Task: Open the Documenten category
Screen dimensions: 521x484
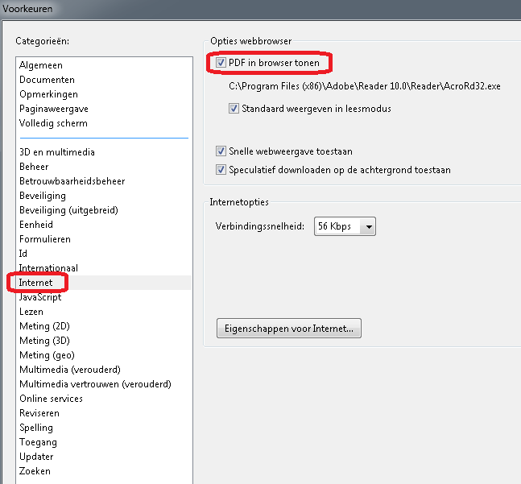Action: [x=47, y=80]
